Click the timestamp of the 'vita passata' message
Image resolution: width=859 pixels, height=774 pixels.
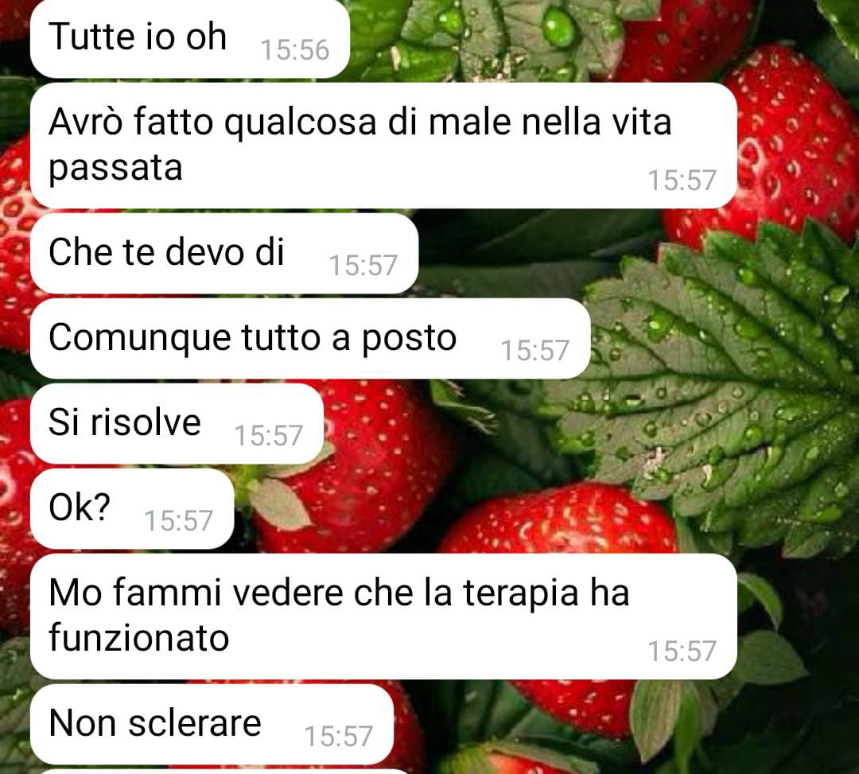(682, 181)
